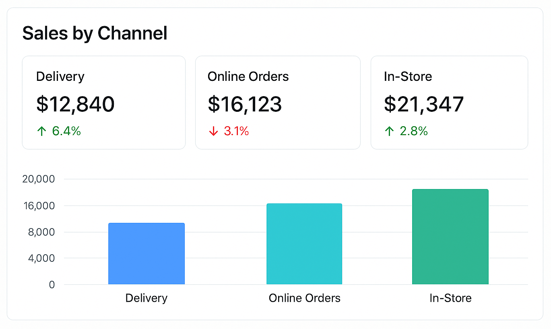Viewport: 551px width, 329px height.
Task: Click the red down arrow under Online Orders
Action: [213, 131]
